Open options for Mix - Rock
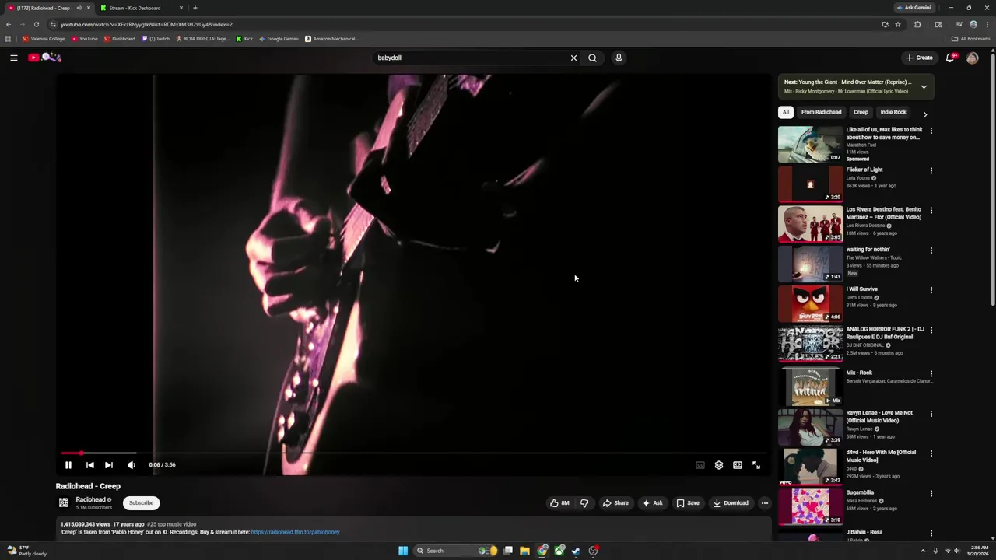996x560 pixels. point(931,373)
